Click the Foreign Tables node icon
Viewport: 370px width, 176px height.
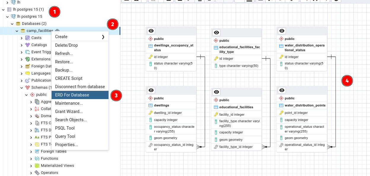point(37,151)
